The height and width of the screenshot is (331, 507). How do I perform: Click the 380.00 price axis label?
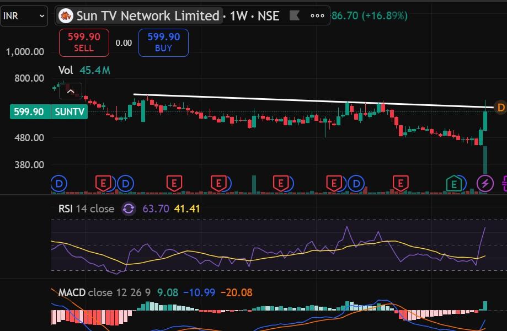click(29, 165)
